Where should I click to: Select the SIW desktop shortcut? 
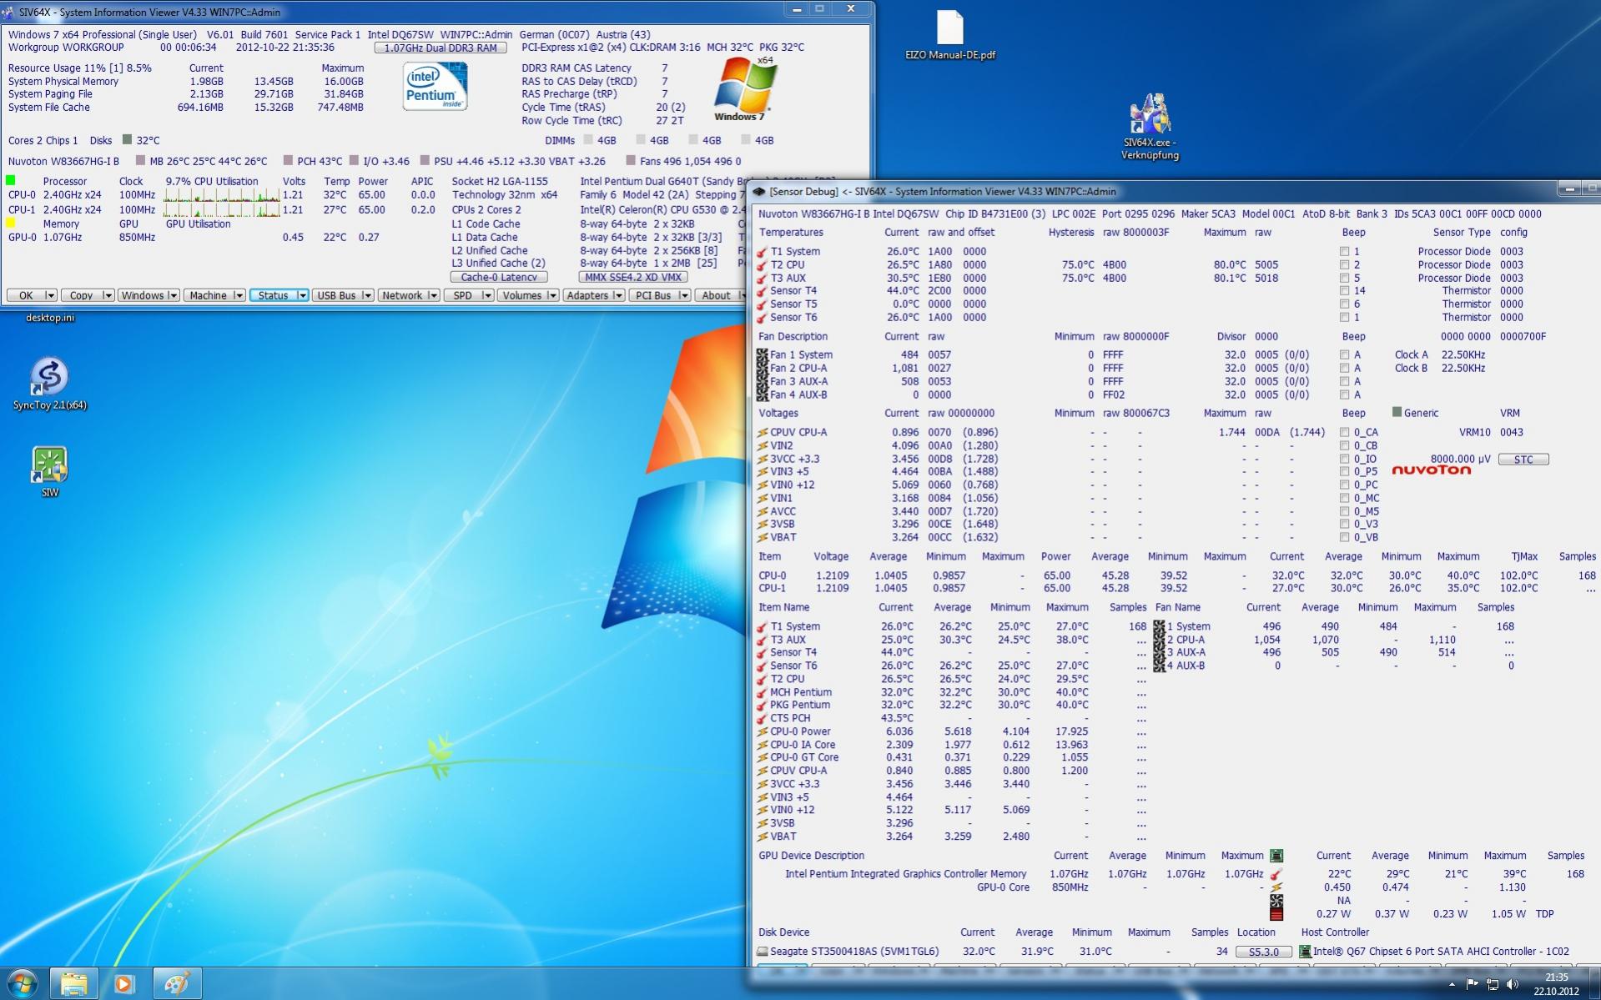(x=50, y=472)
